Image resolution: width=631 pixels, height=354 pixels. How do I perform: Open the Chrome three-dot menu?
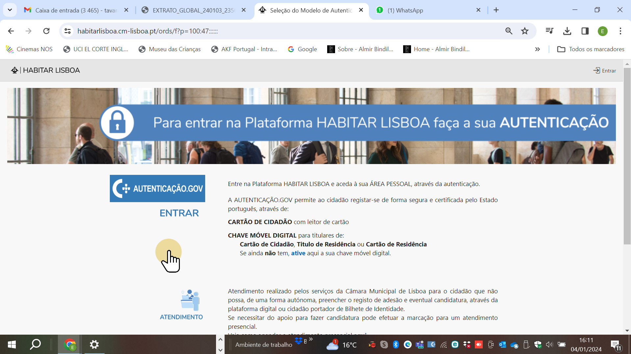tap(620, 31)
